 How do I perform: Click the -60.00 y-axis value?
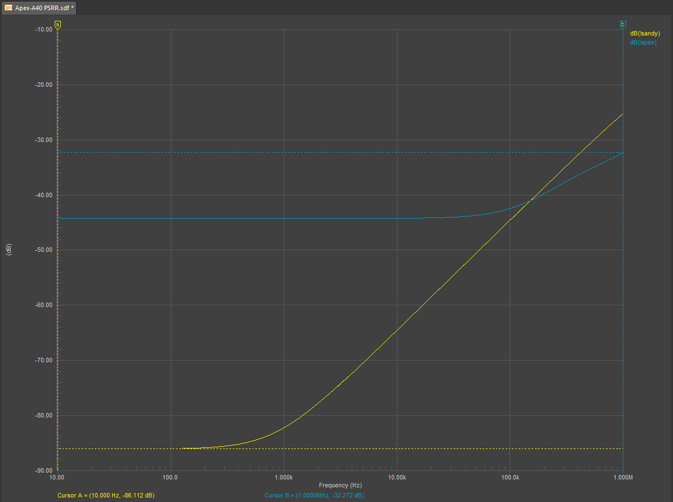click(43, 305)
